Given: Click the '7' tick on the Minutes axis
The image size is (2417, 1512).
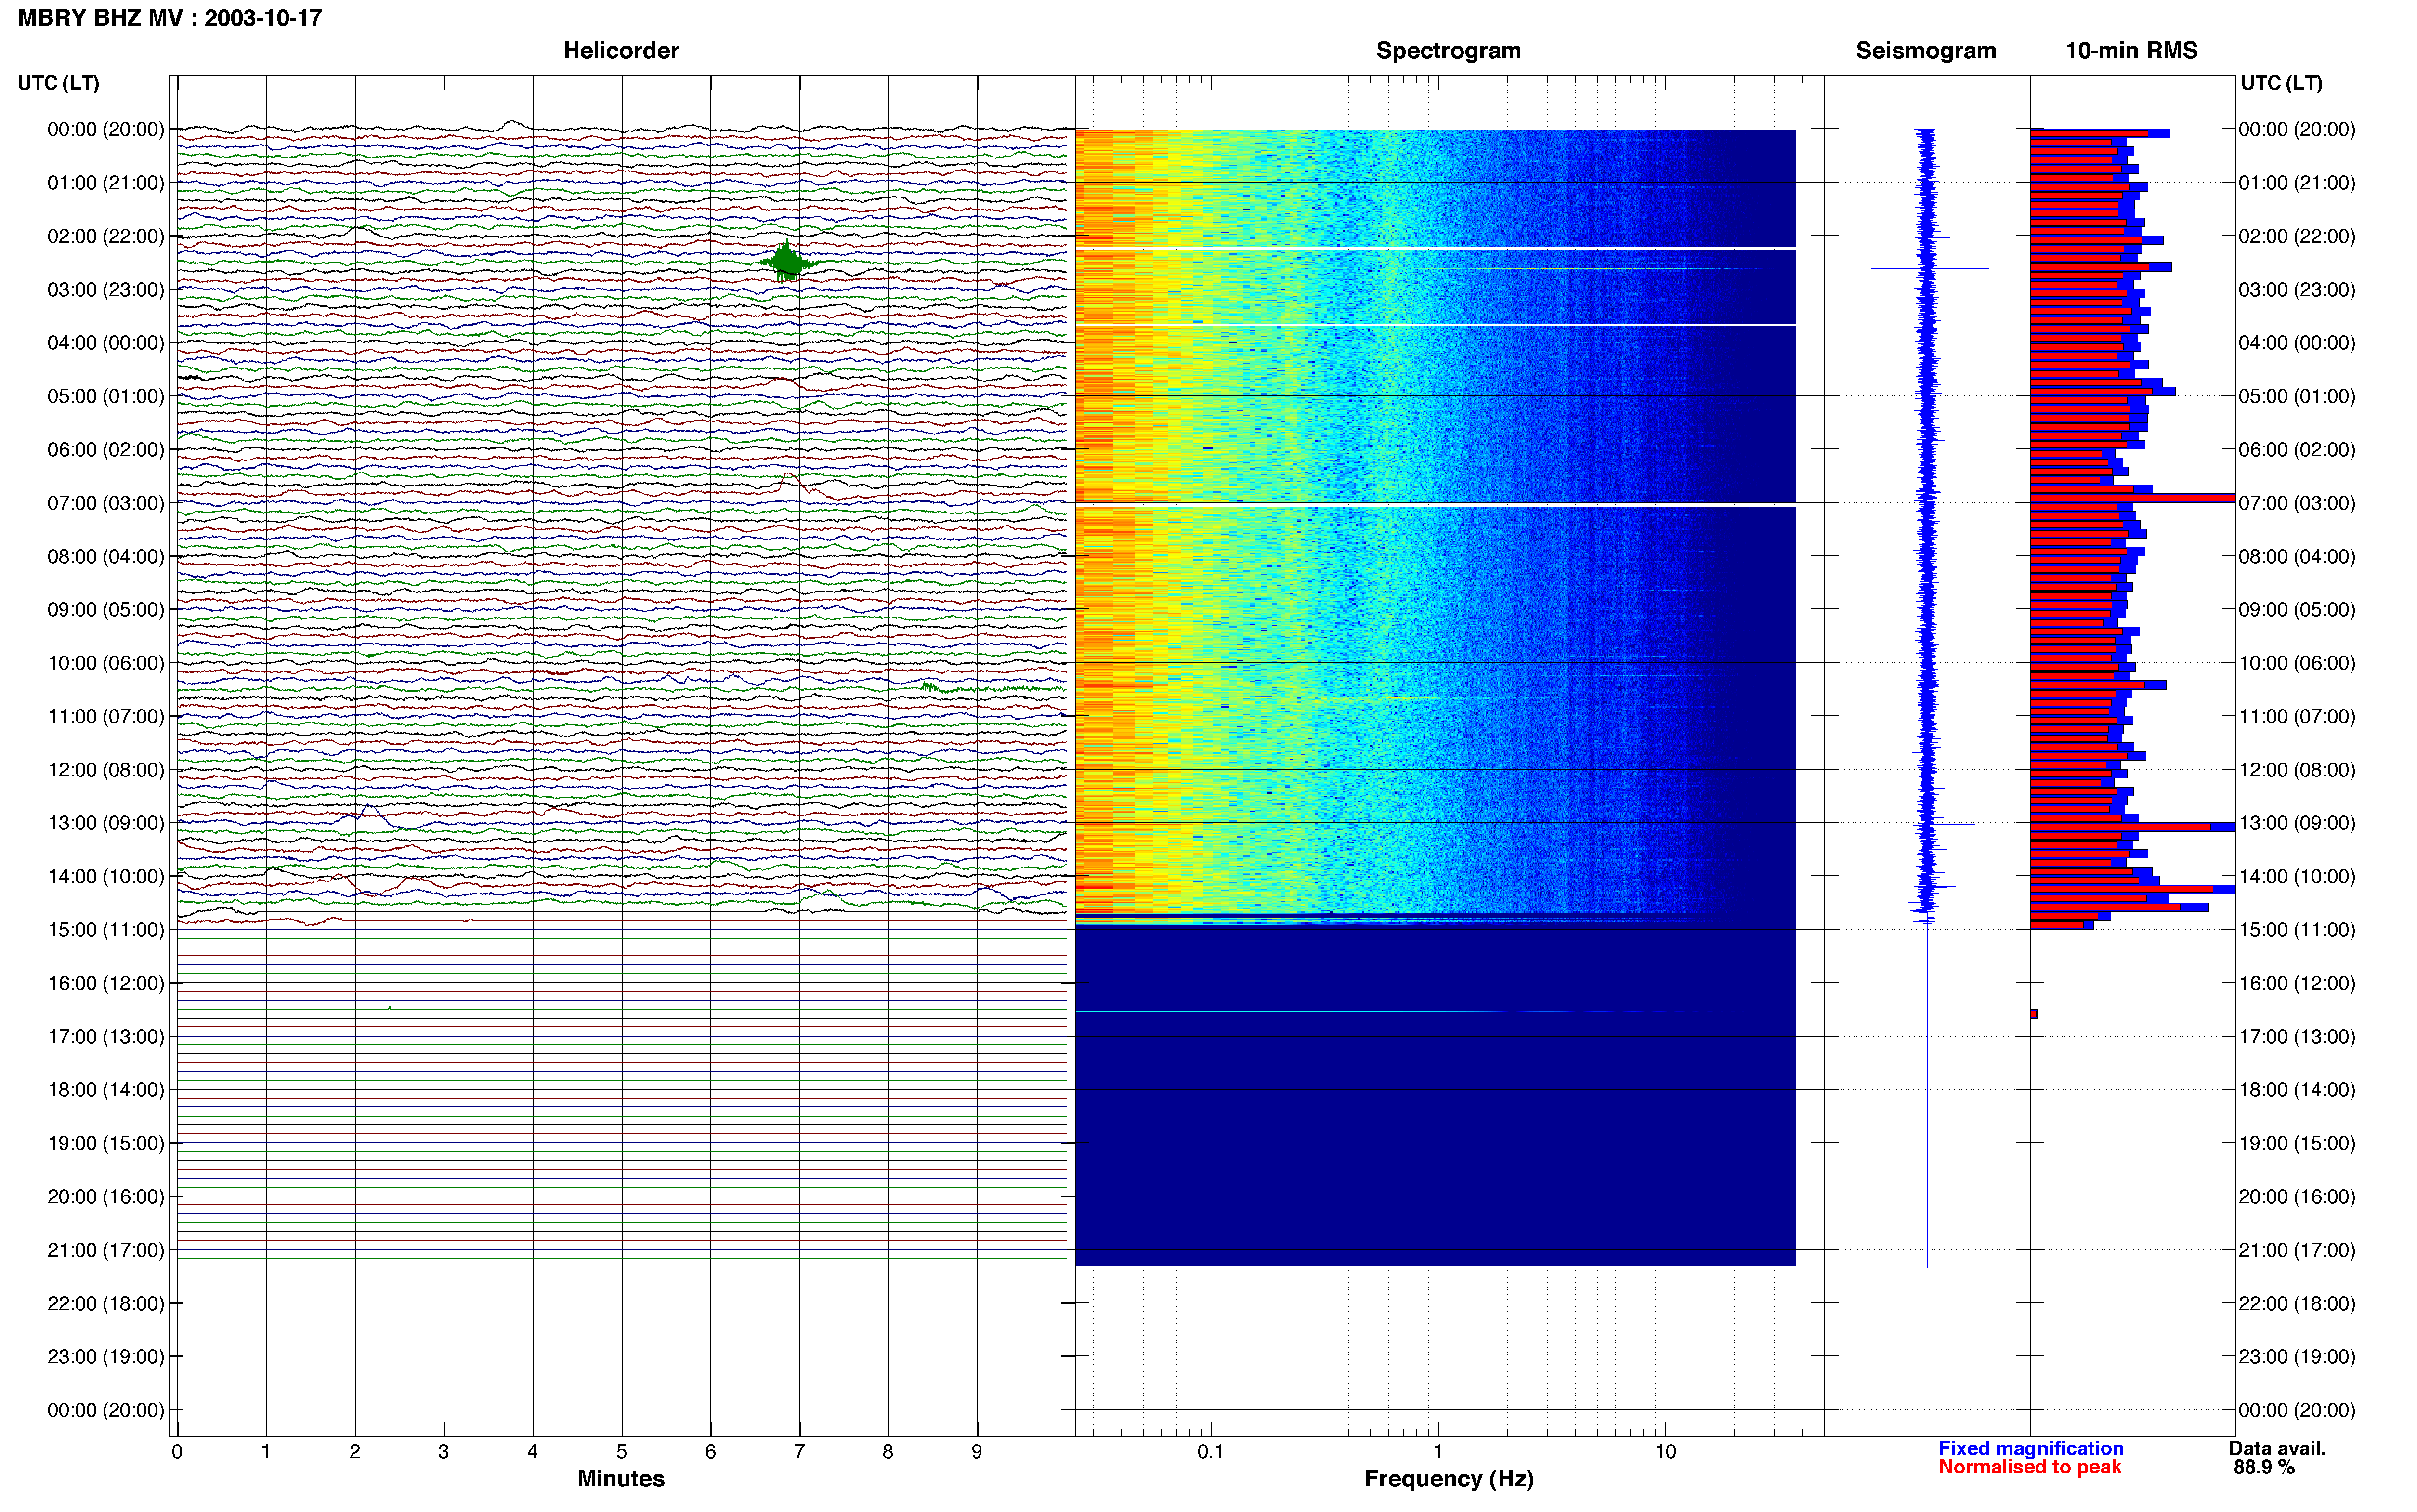Looking at the screenshot, I should (800, 1452).
